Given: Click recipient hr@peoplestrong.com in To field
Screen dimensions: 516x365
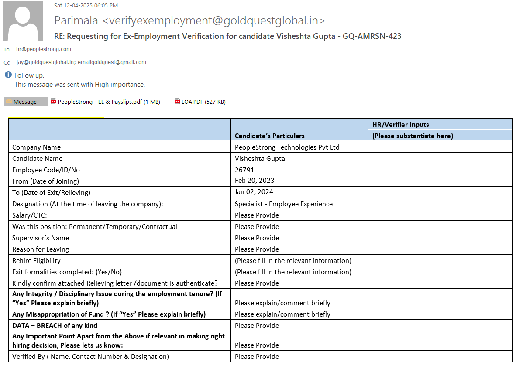Looking at the screenshot, I should click(x=44, y=49).
